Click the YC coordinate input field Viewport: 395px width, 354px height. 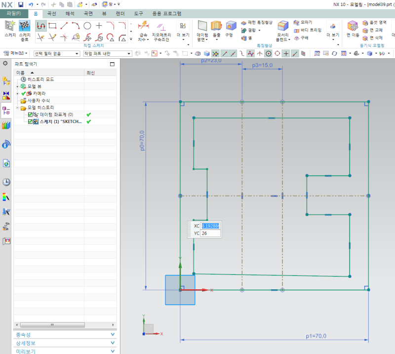point(210,233)
